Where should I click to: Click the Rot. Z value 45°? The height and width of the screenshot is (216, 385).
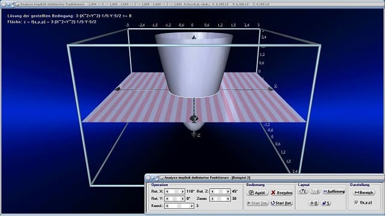[235, 191]
